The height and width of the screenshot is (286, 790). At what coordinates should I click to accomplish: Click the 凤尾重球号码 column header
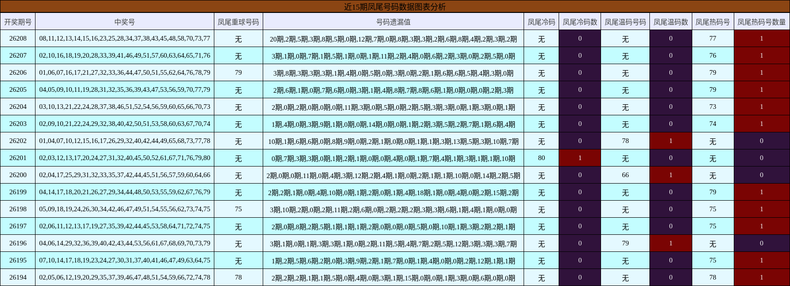(238, 22)
